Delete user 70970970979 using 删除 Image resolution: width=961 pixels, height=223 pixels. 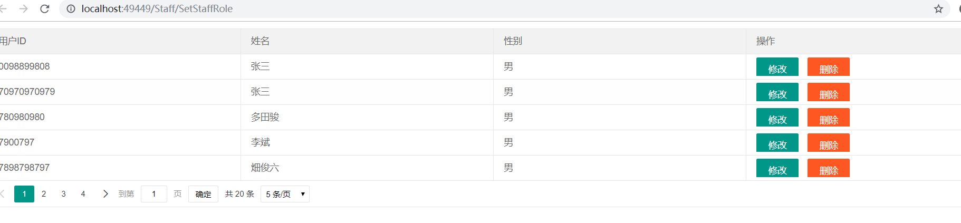pos(828,92)
